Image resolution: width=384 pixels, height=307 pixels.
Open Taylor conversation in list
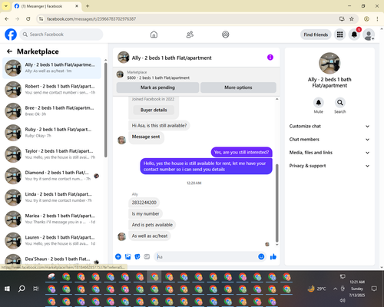click(x=51, y=154)
